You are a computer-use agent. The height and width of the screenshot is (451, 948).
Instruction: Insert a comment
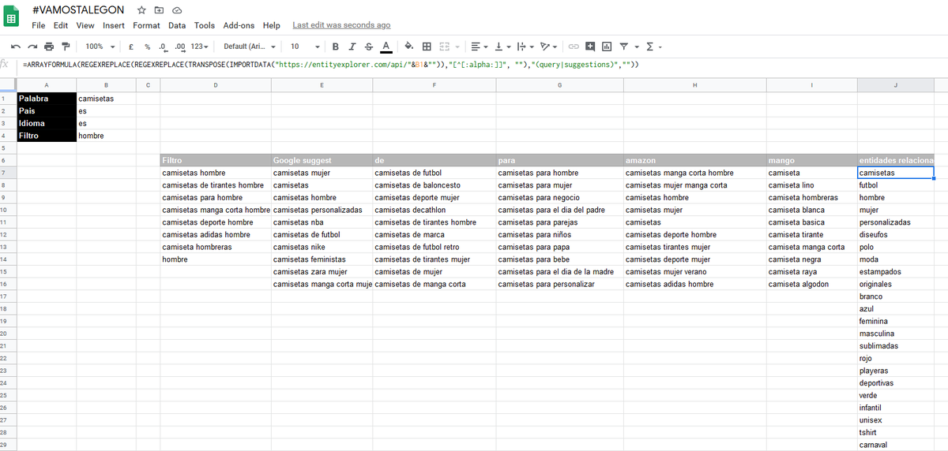[590, 47]
